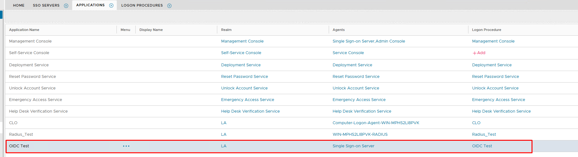The width and height of the screenshot is (578, 157).
Task: Click Single Sign-on Server,Admin Console agents link
Action: (x=369, y=41)
